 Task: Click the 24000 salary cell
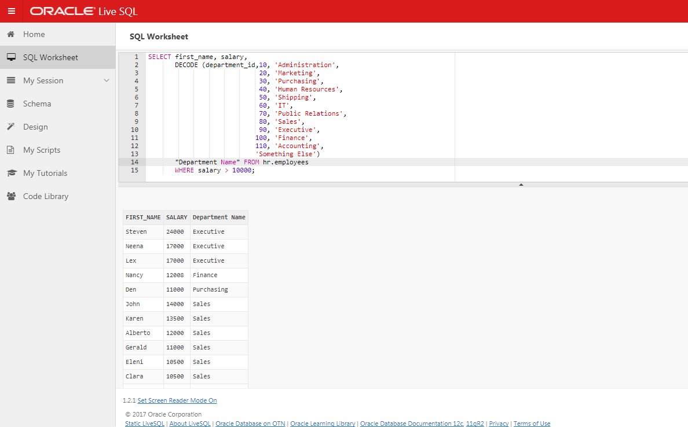click(x=177, y=232)
